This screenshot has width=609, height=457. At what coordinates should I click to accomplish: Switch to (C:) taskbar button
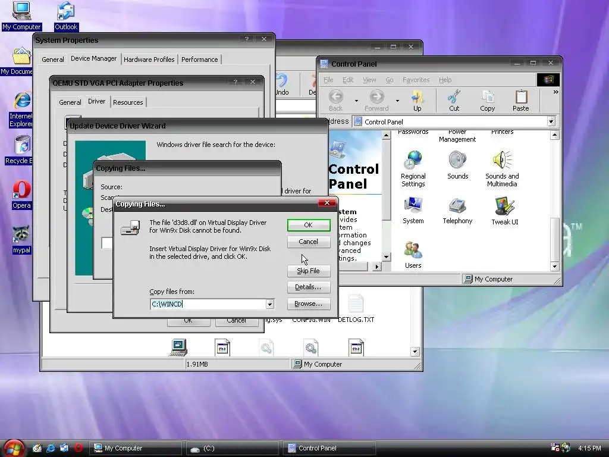point(233,448)
